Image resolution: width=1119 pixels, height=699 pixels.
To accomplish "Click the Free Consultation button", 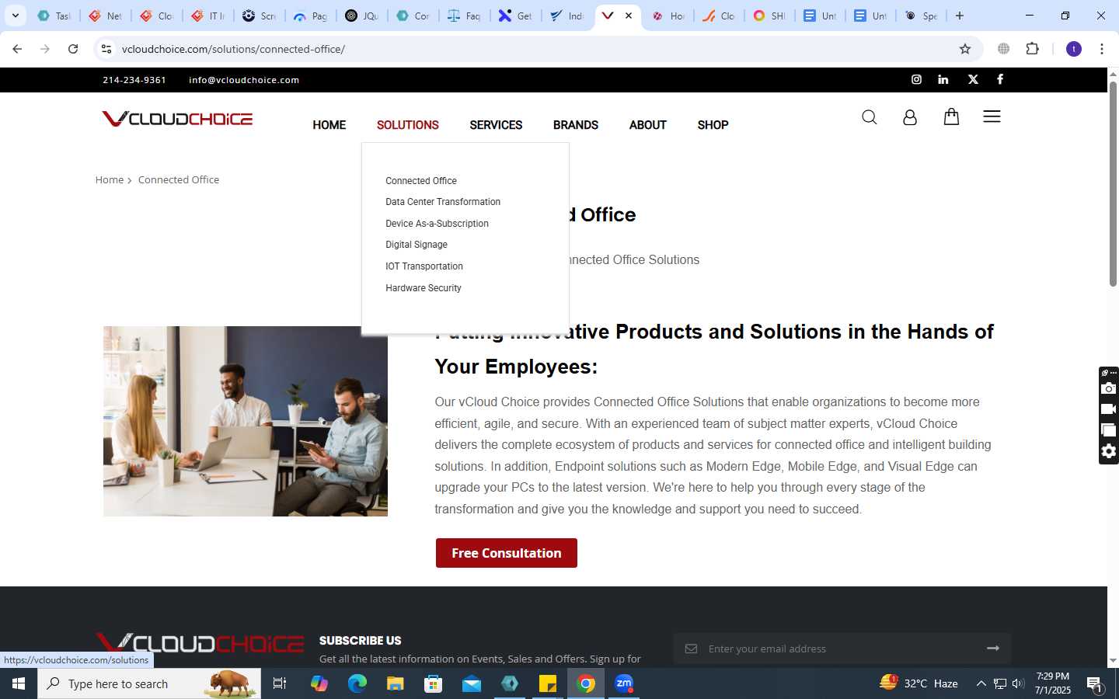I will 507,553.
